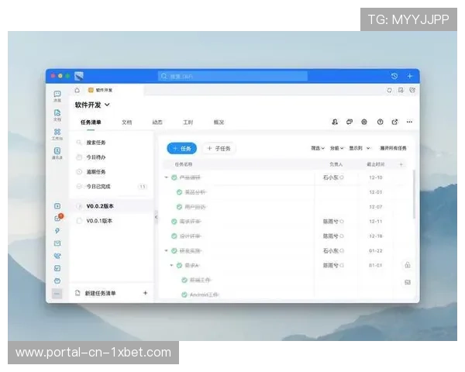The height and width of the screenshot is (372, 465).
Task: Open project settings gear icon
Action: (364, 122)
